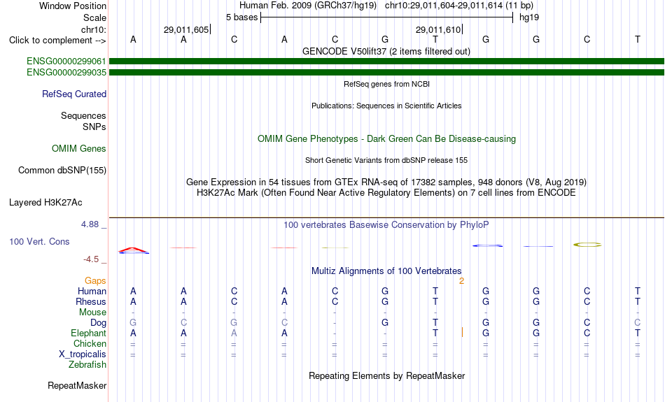Click the 4.88 PhyloP upper scale value
The width and height of the screenshot is (665, 402).
[x=90, y=224]
